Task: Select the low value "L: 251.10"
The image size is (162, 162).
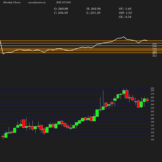Action: click(x=93, y=13)
